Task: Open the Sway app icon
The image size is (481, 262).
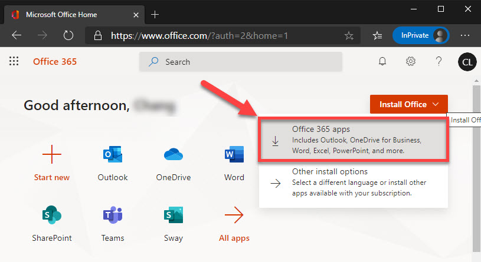Action: pyautogui.click(x=174, y=215)
